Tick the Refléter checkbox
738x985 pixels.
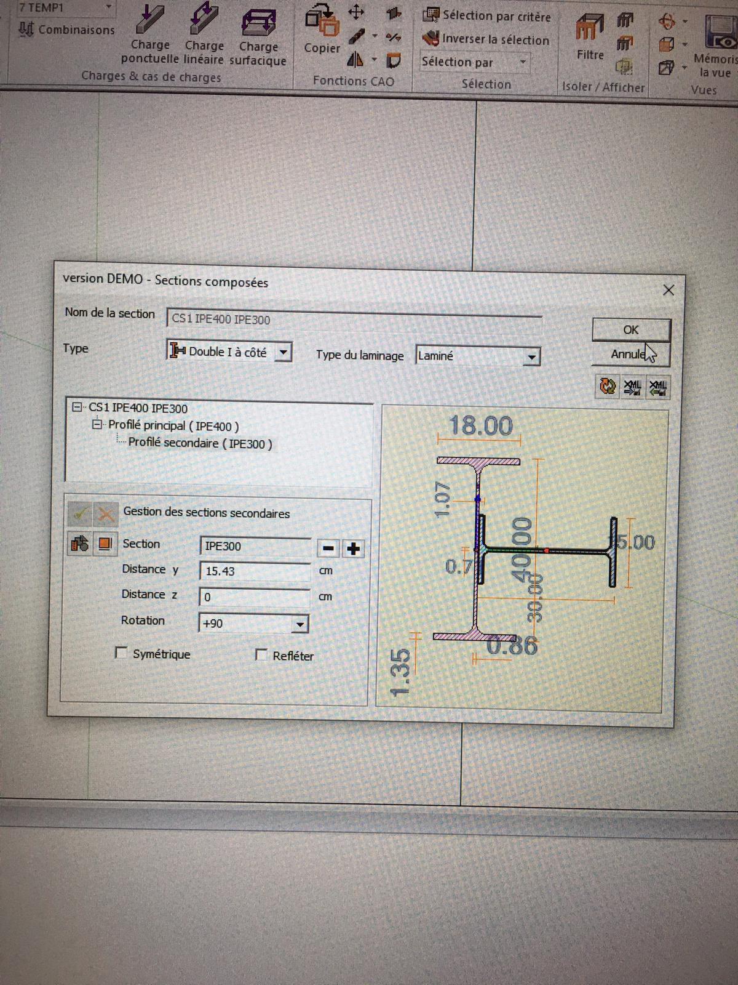click(261, 654)
